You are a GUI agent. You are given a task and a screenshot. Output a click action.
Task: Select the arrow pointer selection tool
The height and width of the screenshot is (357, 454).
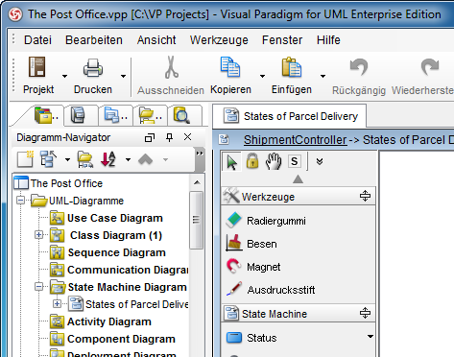point(231,161)
